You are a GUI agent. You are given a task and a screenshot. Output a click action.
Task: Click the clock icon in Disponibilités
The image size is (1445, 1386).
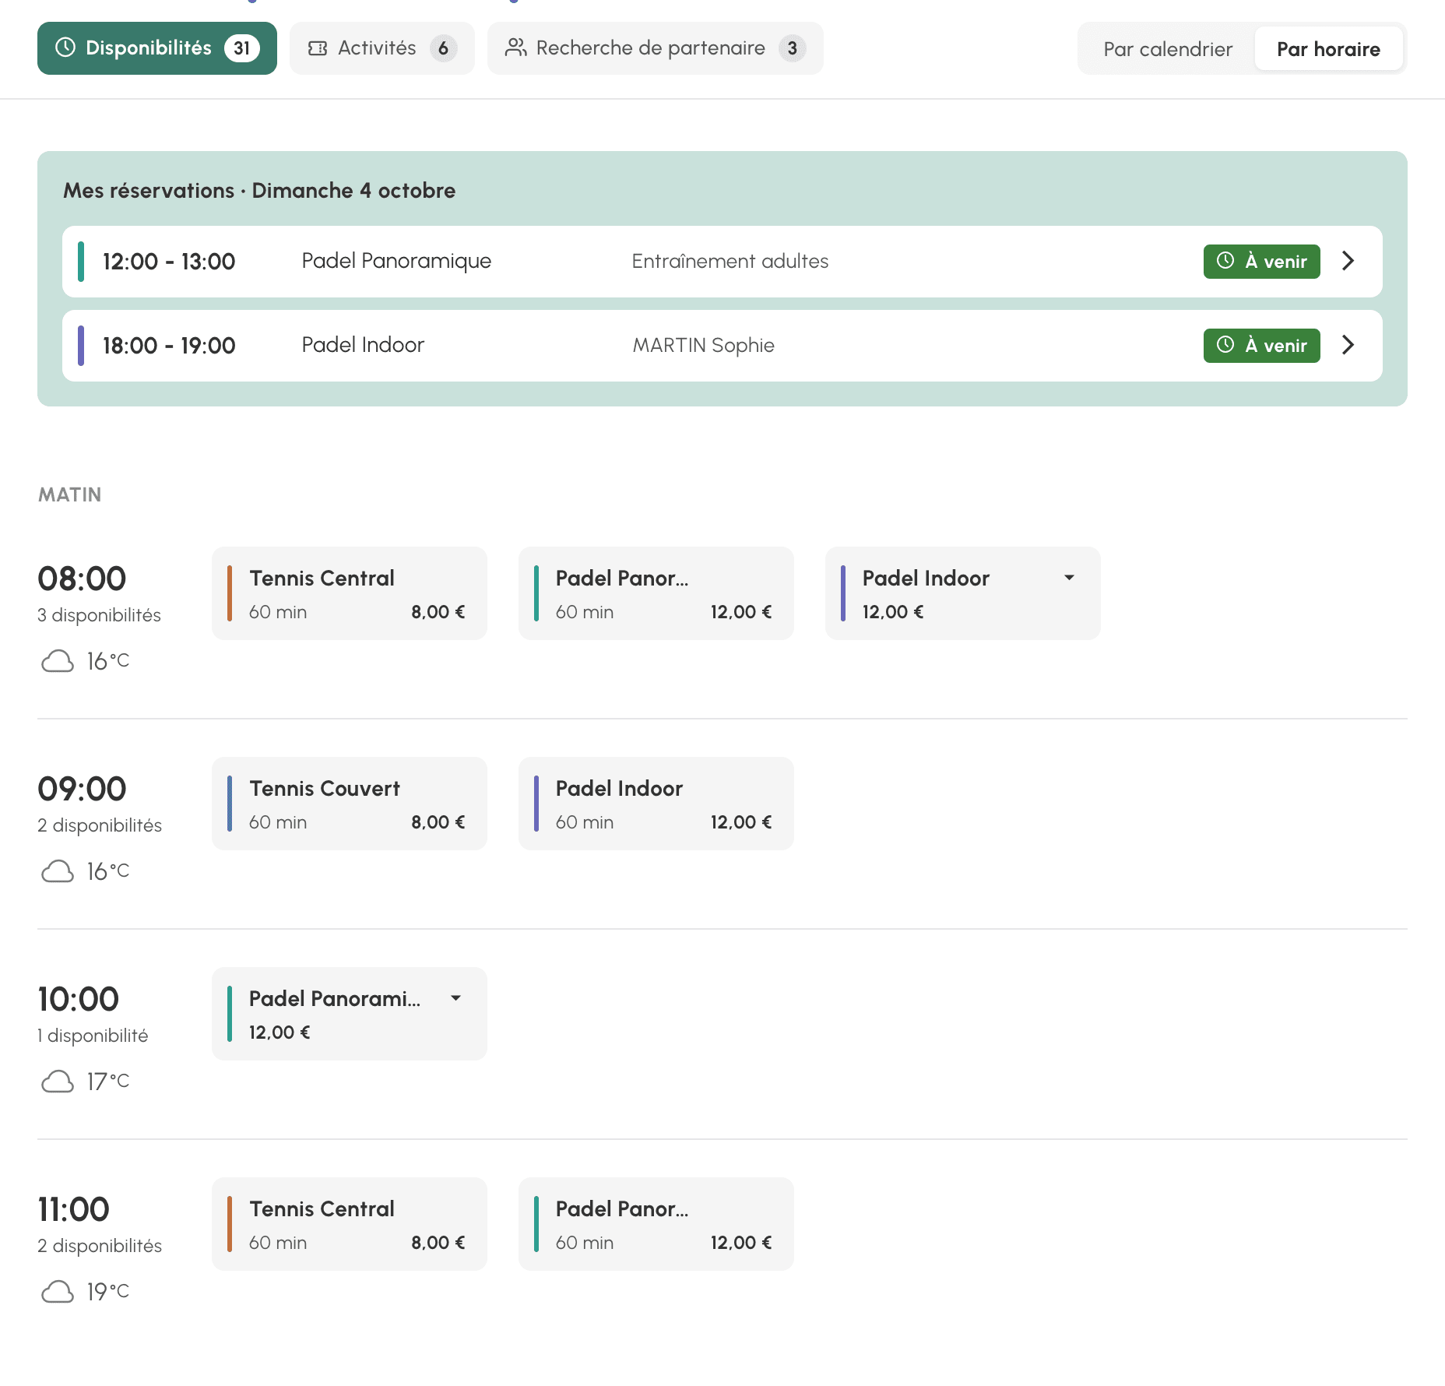click(x=65, y=47)
